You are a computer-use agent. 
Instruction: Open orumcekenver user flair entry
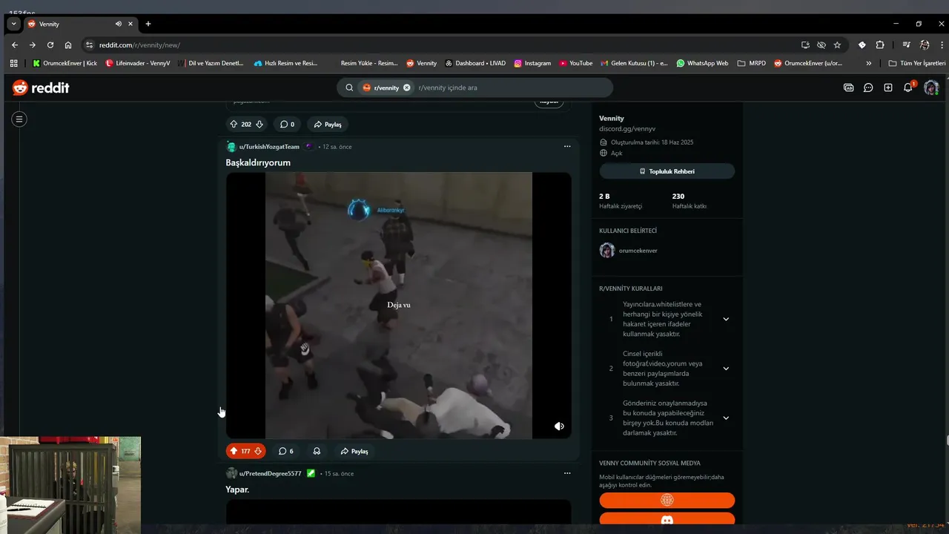[x=629, y=251]
